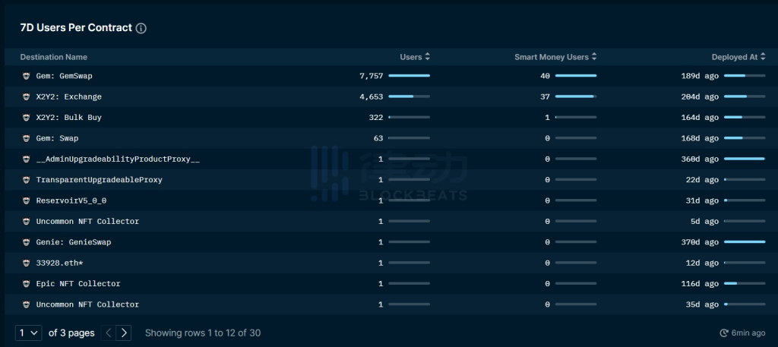Click the icon beside ReservoirV5_0_0
The image size is (778, 347).
[x=27, y=200]
